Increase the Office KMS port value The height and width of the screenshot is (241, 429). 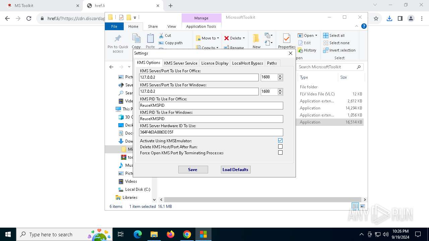280,76
